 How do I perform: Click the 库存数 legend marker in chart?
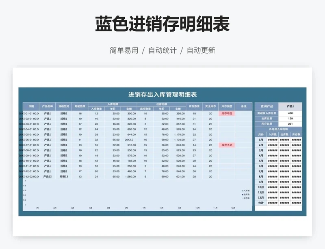pos(242,199)
